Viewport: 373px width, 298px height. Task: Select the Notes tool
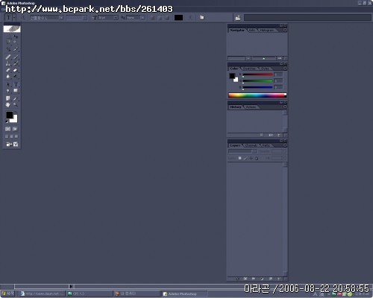coord(8,98)
